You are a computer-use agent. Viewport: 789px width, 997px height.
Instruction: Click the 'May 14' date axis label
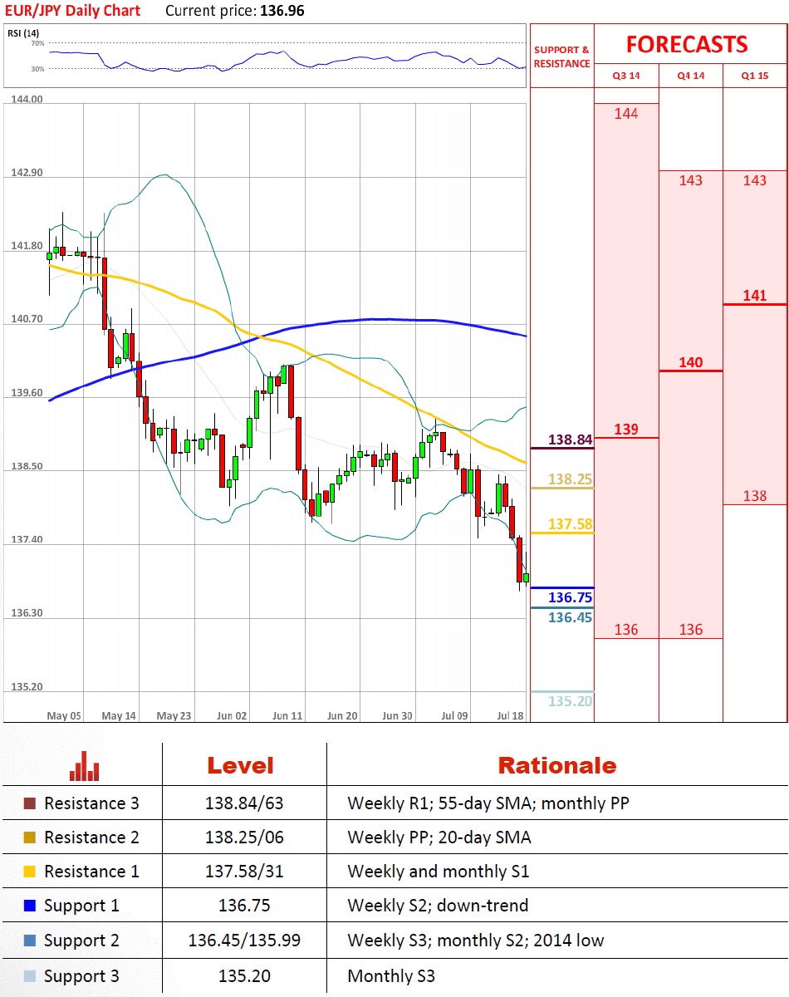point(119,715)
